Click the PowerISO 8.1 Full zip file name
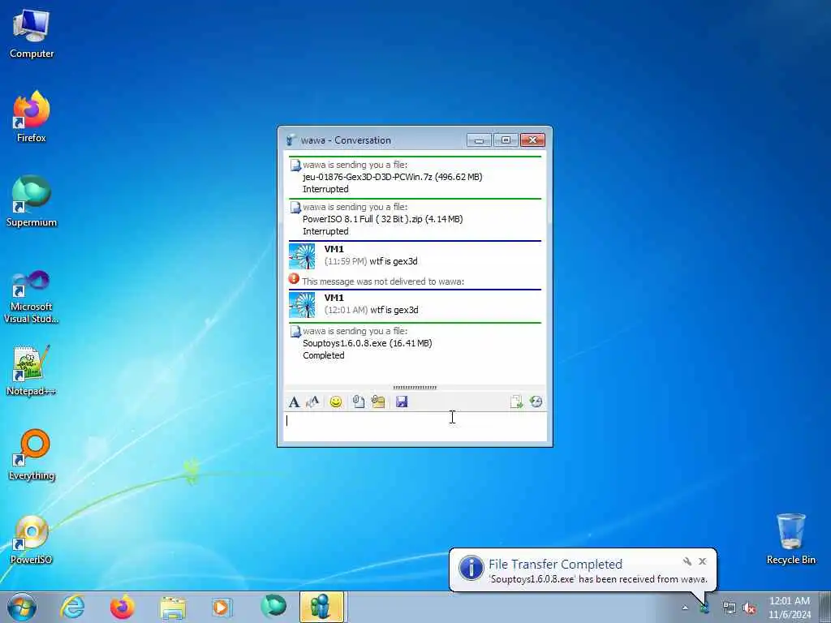Screen dimensions: 831x623 (x=363, y=219)
